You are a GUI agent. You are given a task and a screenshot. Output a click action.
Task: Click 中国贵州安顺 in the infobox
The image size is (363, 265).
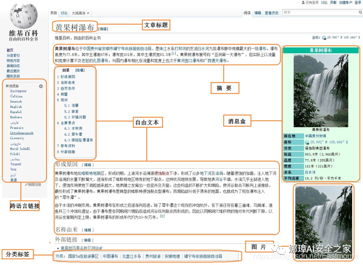(x=315, y=136)
